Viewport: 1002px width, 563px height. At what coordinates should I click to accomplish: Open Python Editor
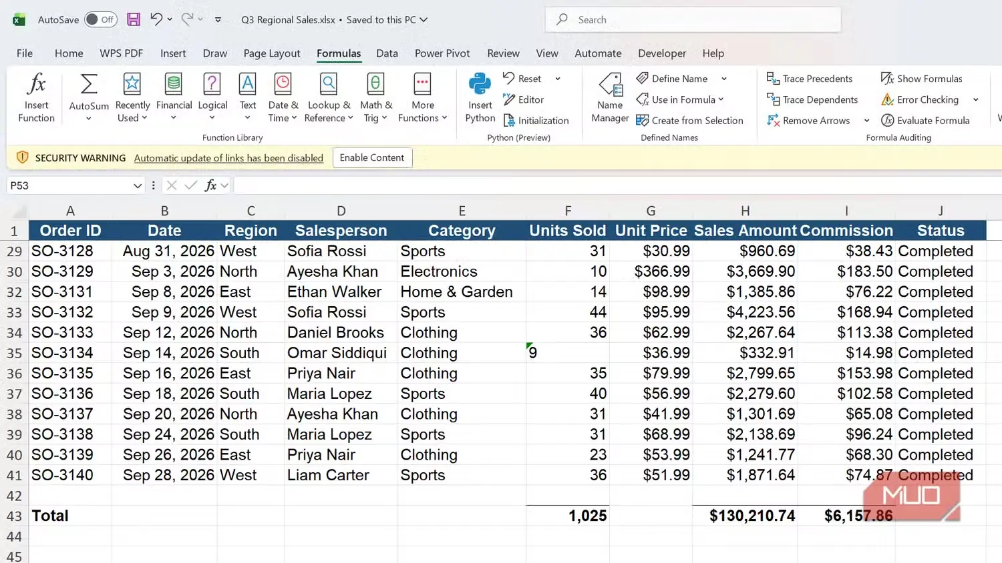[x=523, y=99]
